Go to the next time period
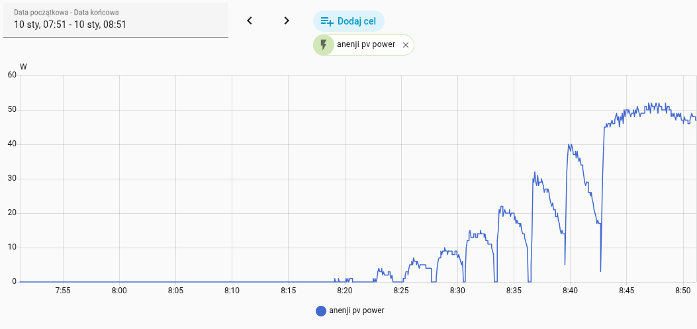The height and width of the screenshot is (329, 697). (287, 21)
